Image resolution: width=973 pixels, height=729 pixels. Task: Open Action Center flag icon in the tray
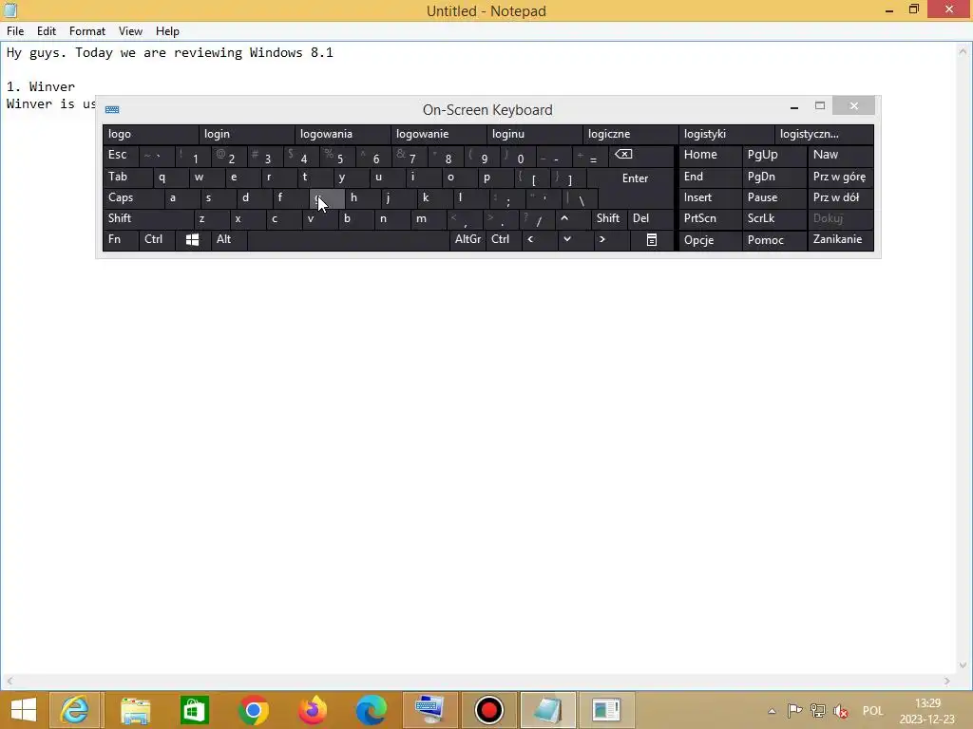(x=794, y=710)
